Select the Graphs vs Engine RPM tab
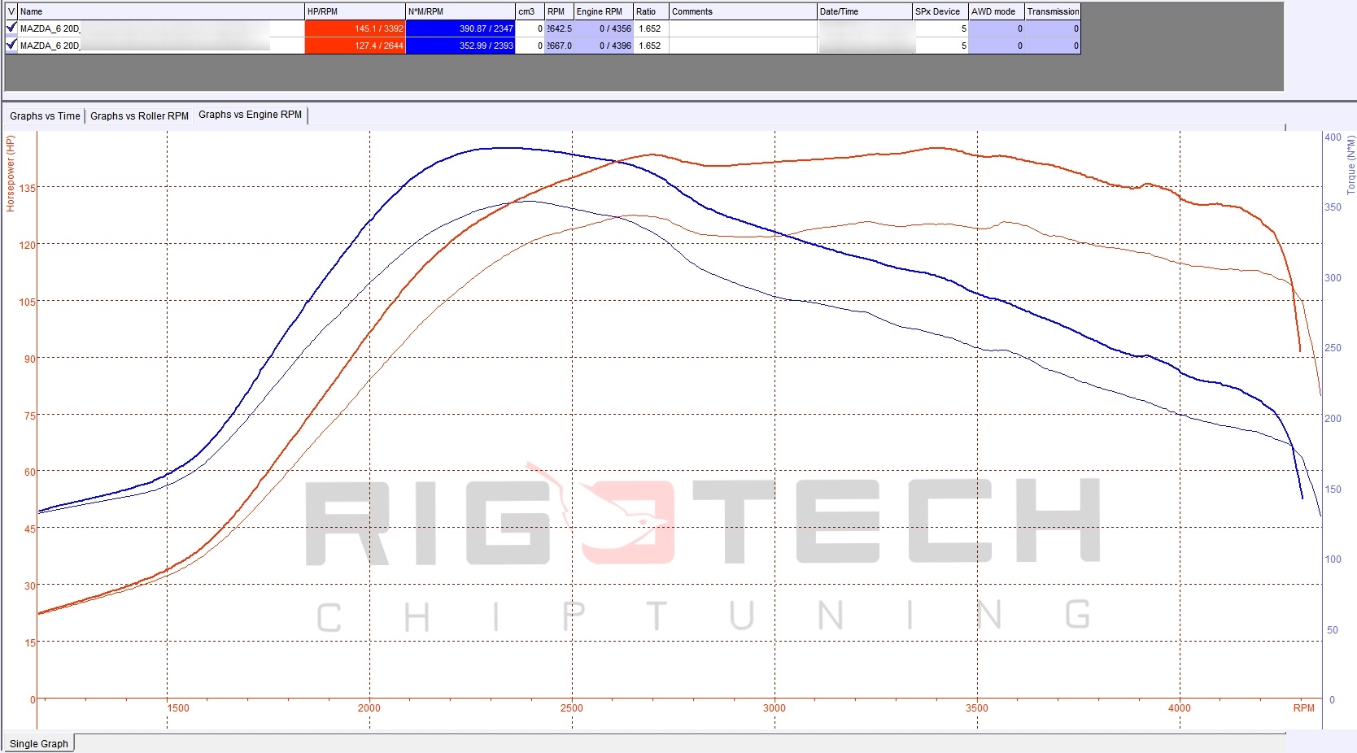This screenshot has height=753, width=1357. tap(250, 115)
